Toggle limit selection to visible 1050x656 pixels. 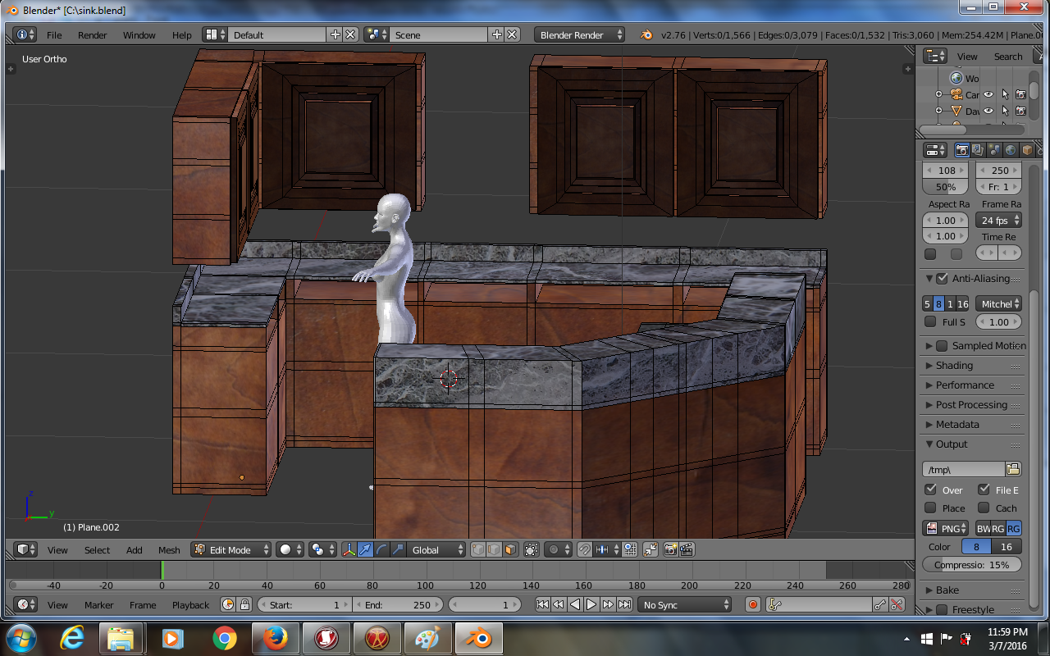pos(532,549)
